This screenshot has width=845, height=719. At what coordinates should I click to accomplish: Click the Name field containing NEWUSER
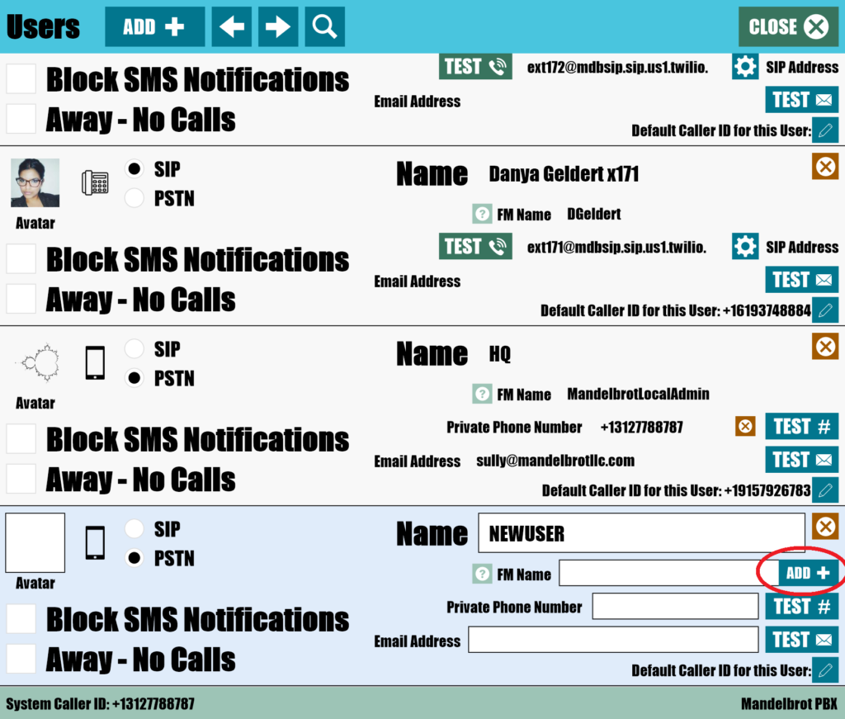pyautogui.click(x=641, y=533)
